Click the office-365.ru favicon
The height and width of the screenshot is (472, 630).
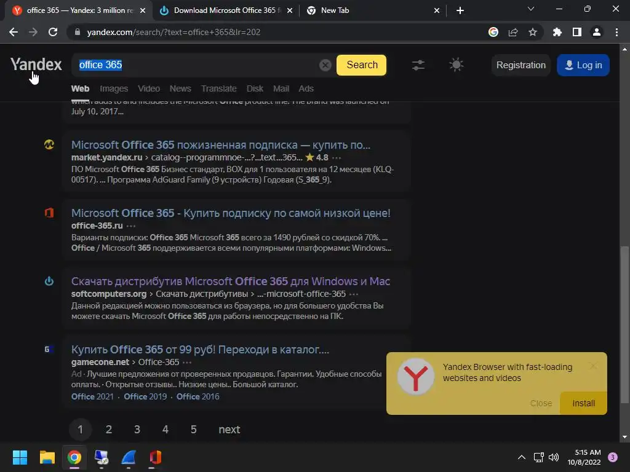pos(49,213)
